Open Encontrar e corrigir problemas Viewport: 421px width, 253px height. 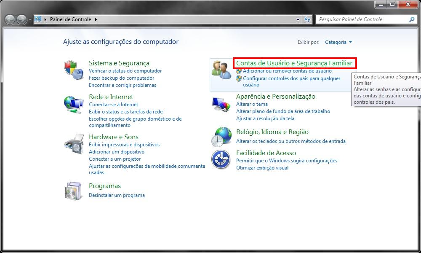click(x=123, y=85)
